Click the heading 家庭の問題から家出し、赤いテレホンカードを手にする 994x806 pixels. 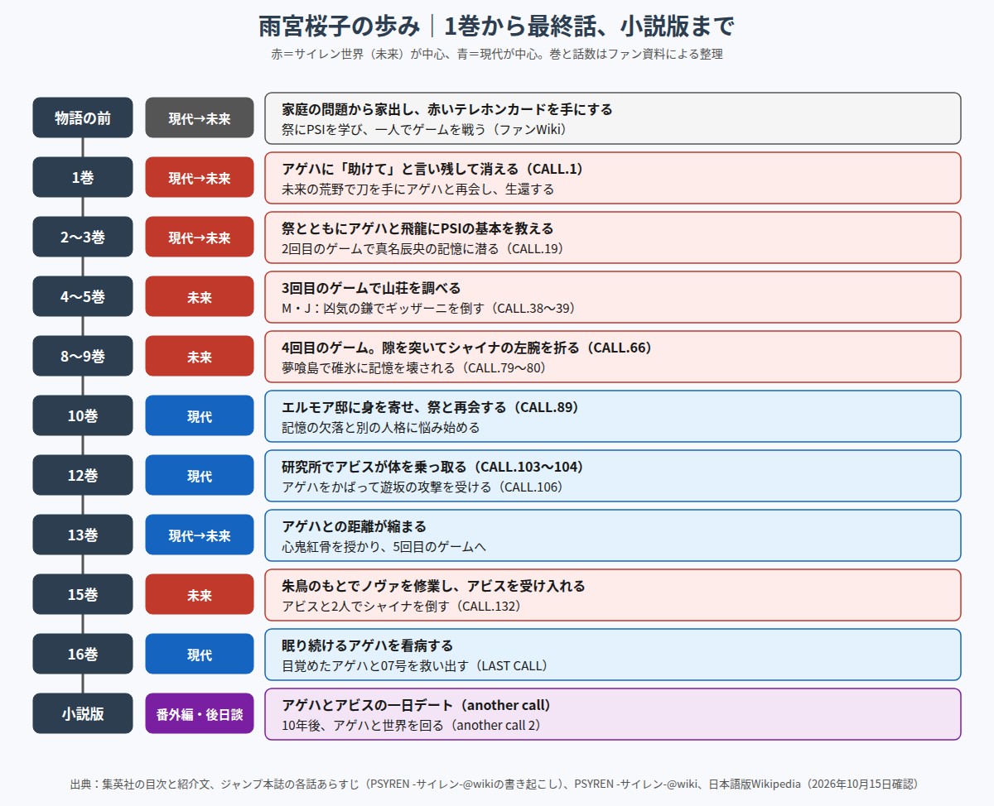[x=447, y=109]
